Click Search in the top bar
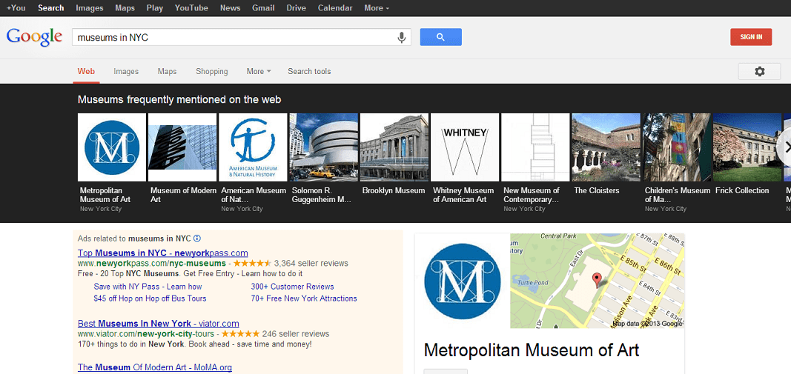The height and width of the screenshot is (374, 791). point(51,8)
